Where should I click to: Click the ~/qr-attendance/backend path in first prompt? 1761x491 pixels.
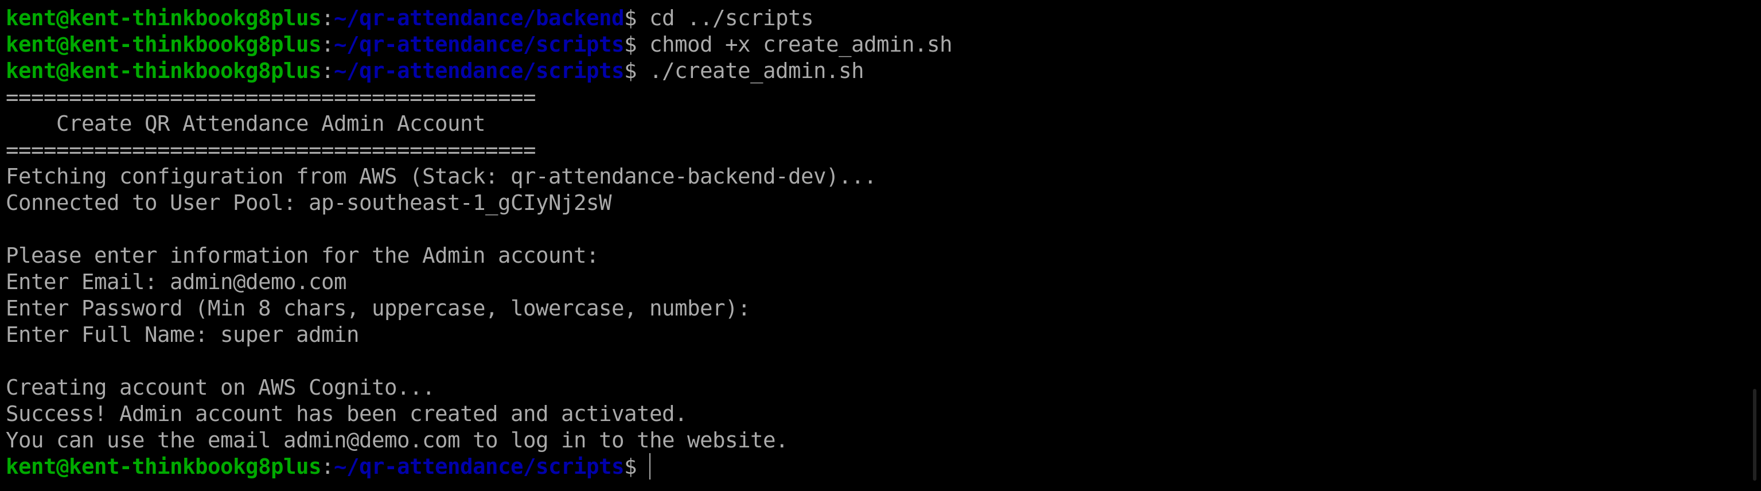(x=479, y=18)
